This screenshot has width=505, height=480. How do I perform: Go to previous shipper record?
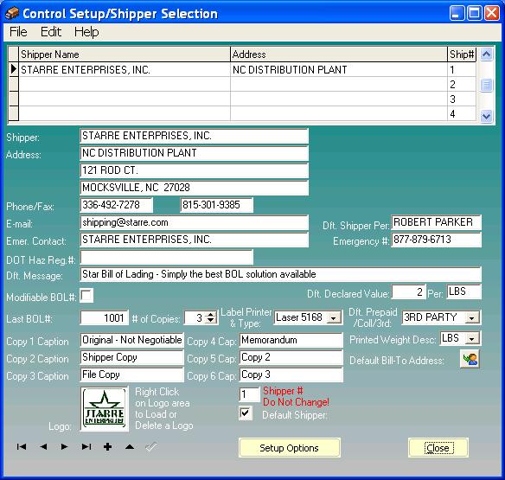(x=43, y=446)
